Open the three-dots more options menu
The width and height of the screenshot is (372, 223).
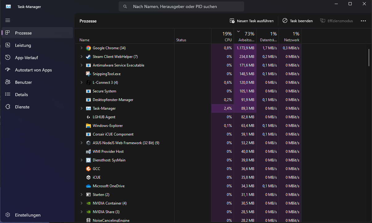(363, 21)
